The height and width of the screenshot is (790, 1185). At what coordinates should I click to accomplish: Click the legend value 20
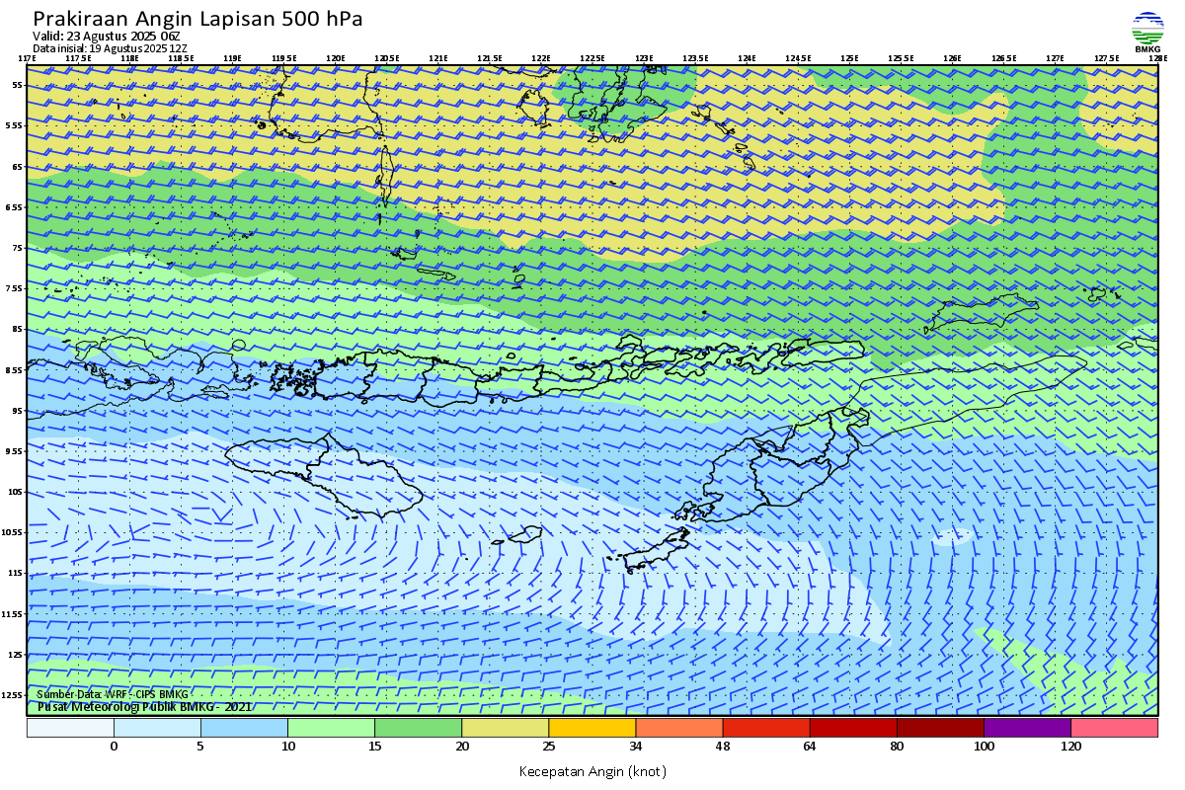461,747
